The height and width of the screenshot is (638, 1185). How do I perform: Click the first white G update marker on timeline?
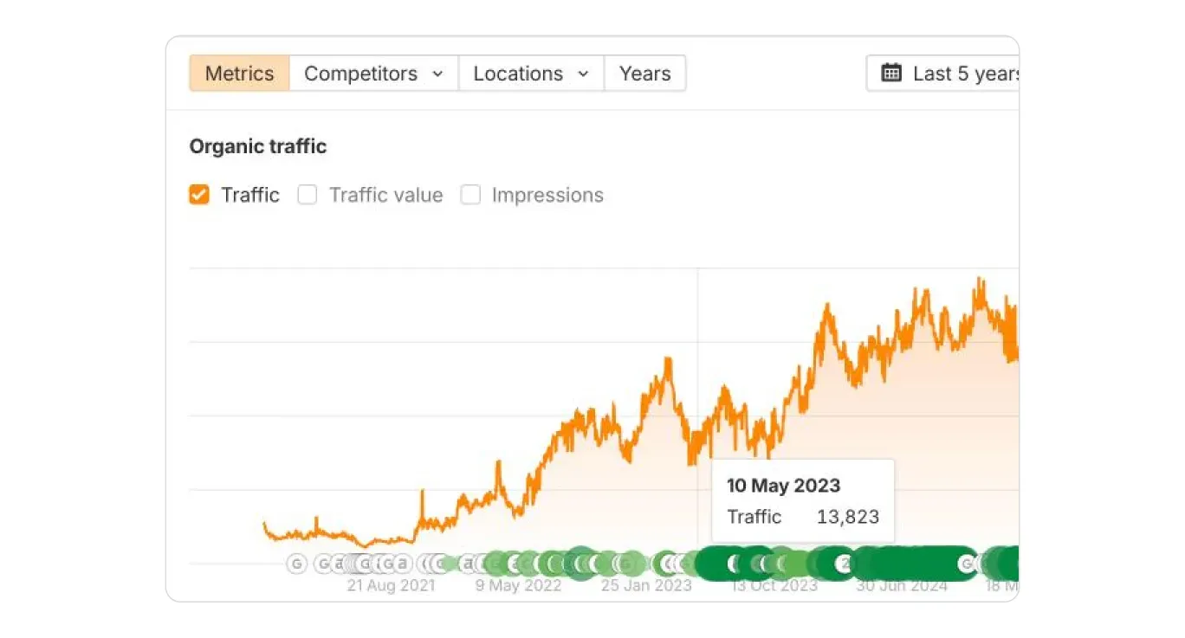coord(297,564)
